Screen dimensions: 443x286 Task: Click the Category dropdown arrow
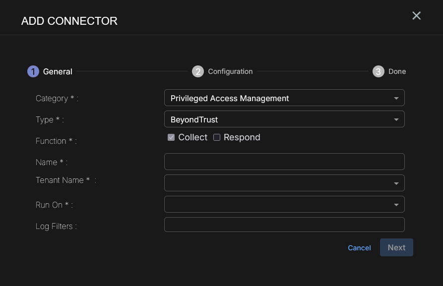coord(396,98)
